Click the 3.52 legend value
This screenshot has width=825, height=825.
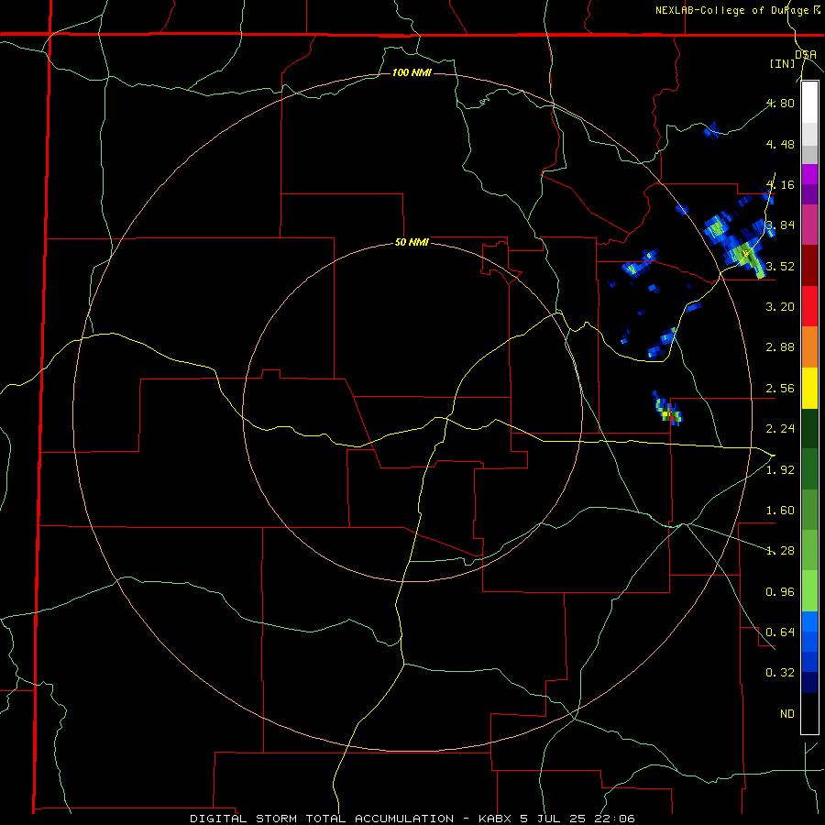[x=780, y=266]
